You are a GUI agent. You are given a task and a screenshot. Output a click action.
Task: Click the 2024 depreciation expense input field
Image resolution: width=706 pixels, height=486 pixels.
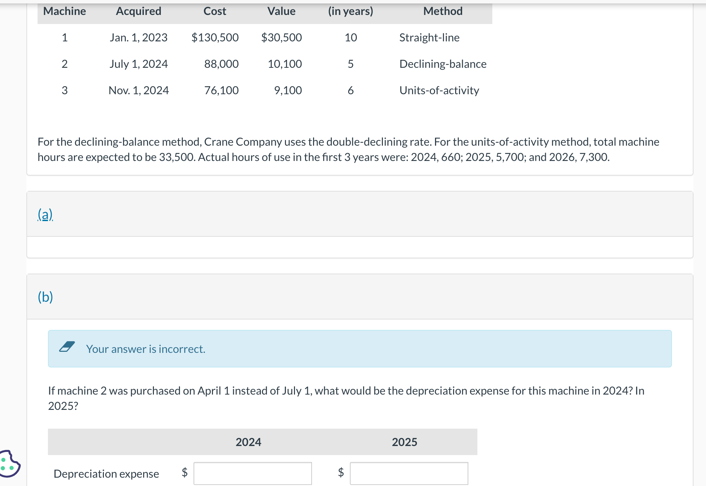click(x=253, y=473)
